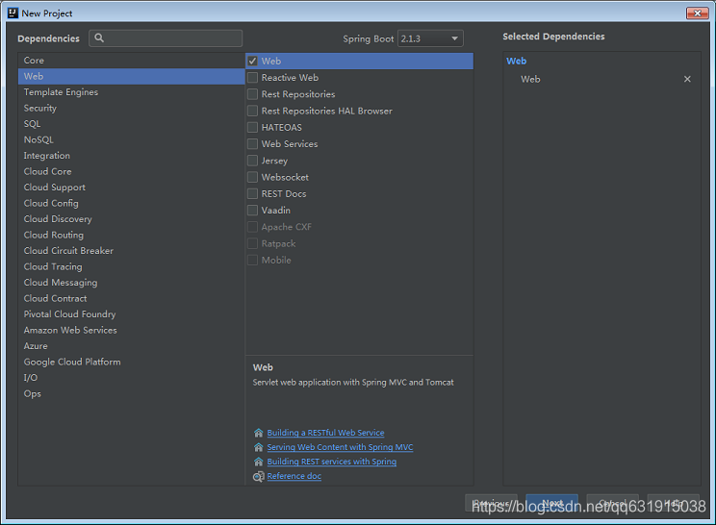Click the guide icon beside Serving Web Content
Viewport: 716px width, 525px height.
point(259,447)
